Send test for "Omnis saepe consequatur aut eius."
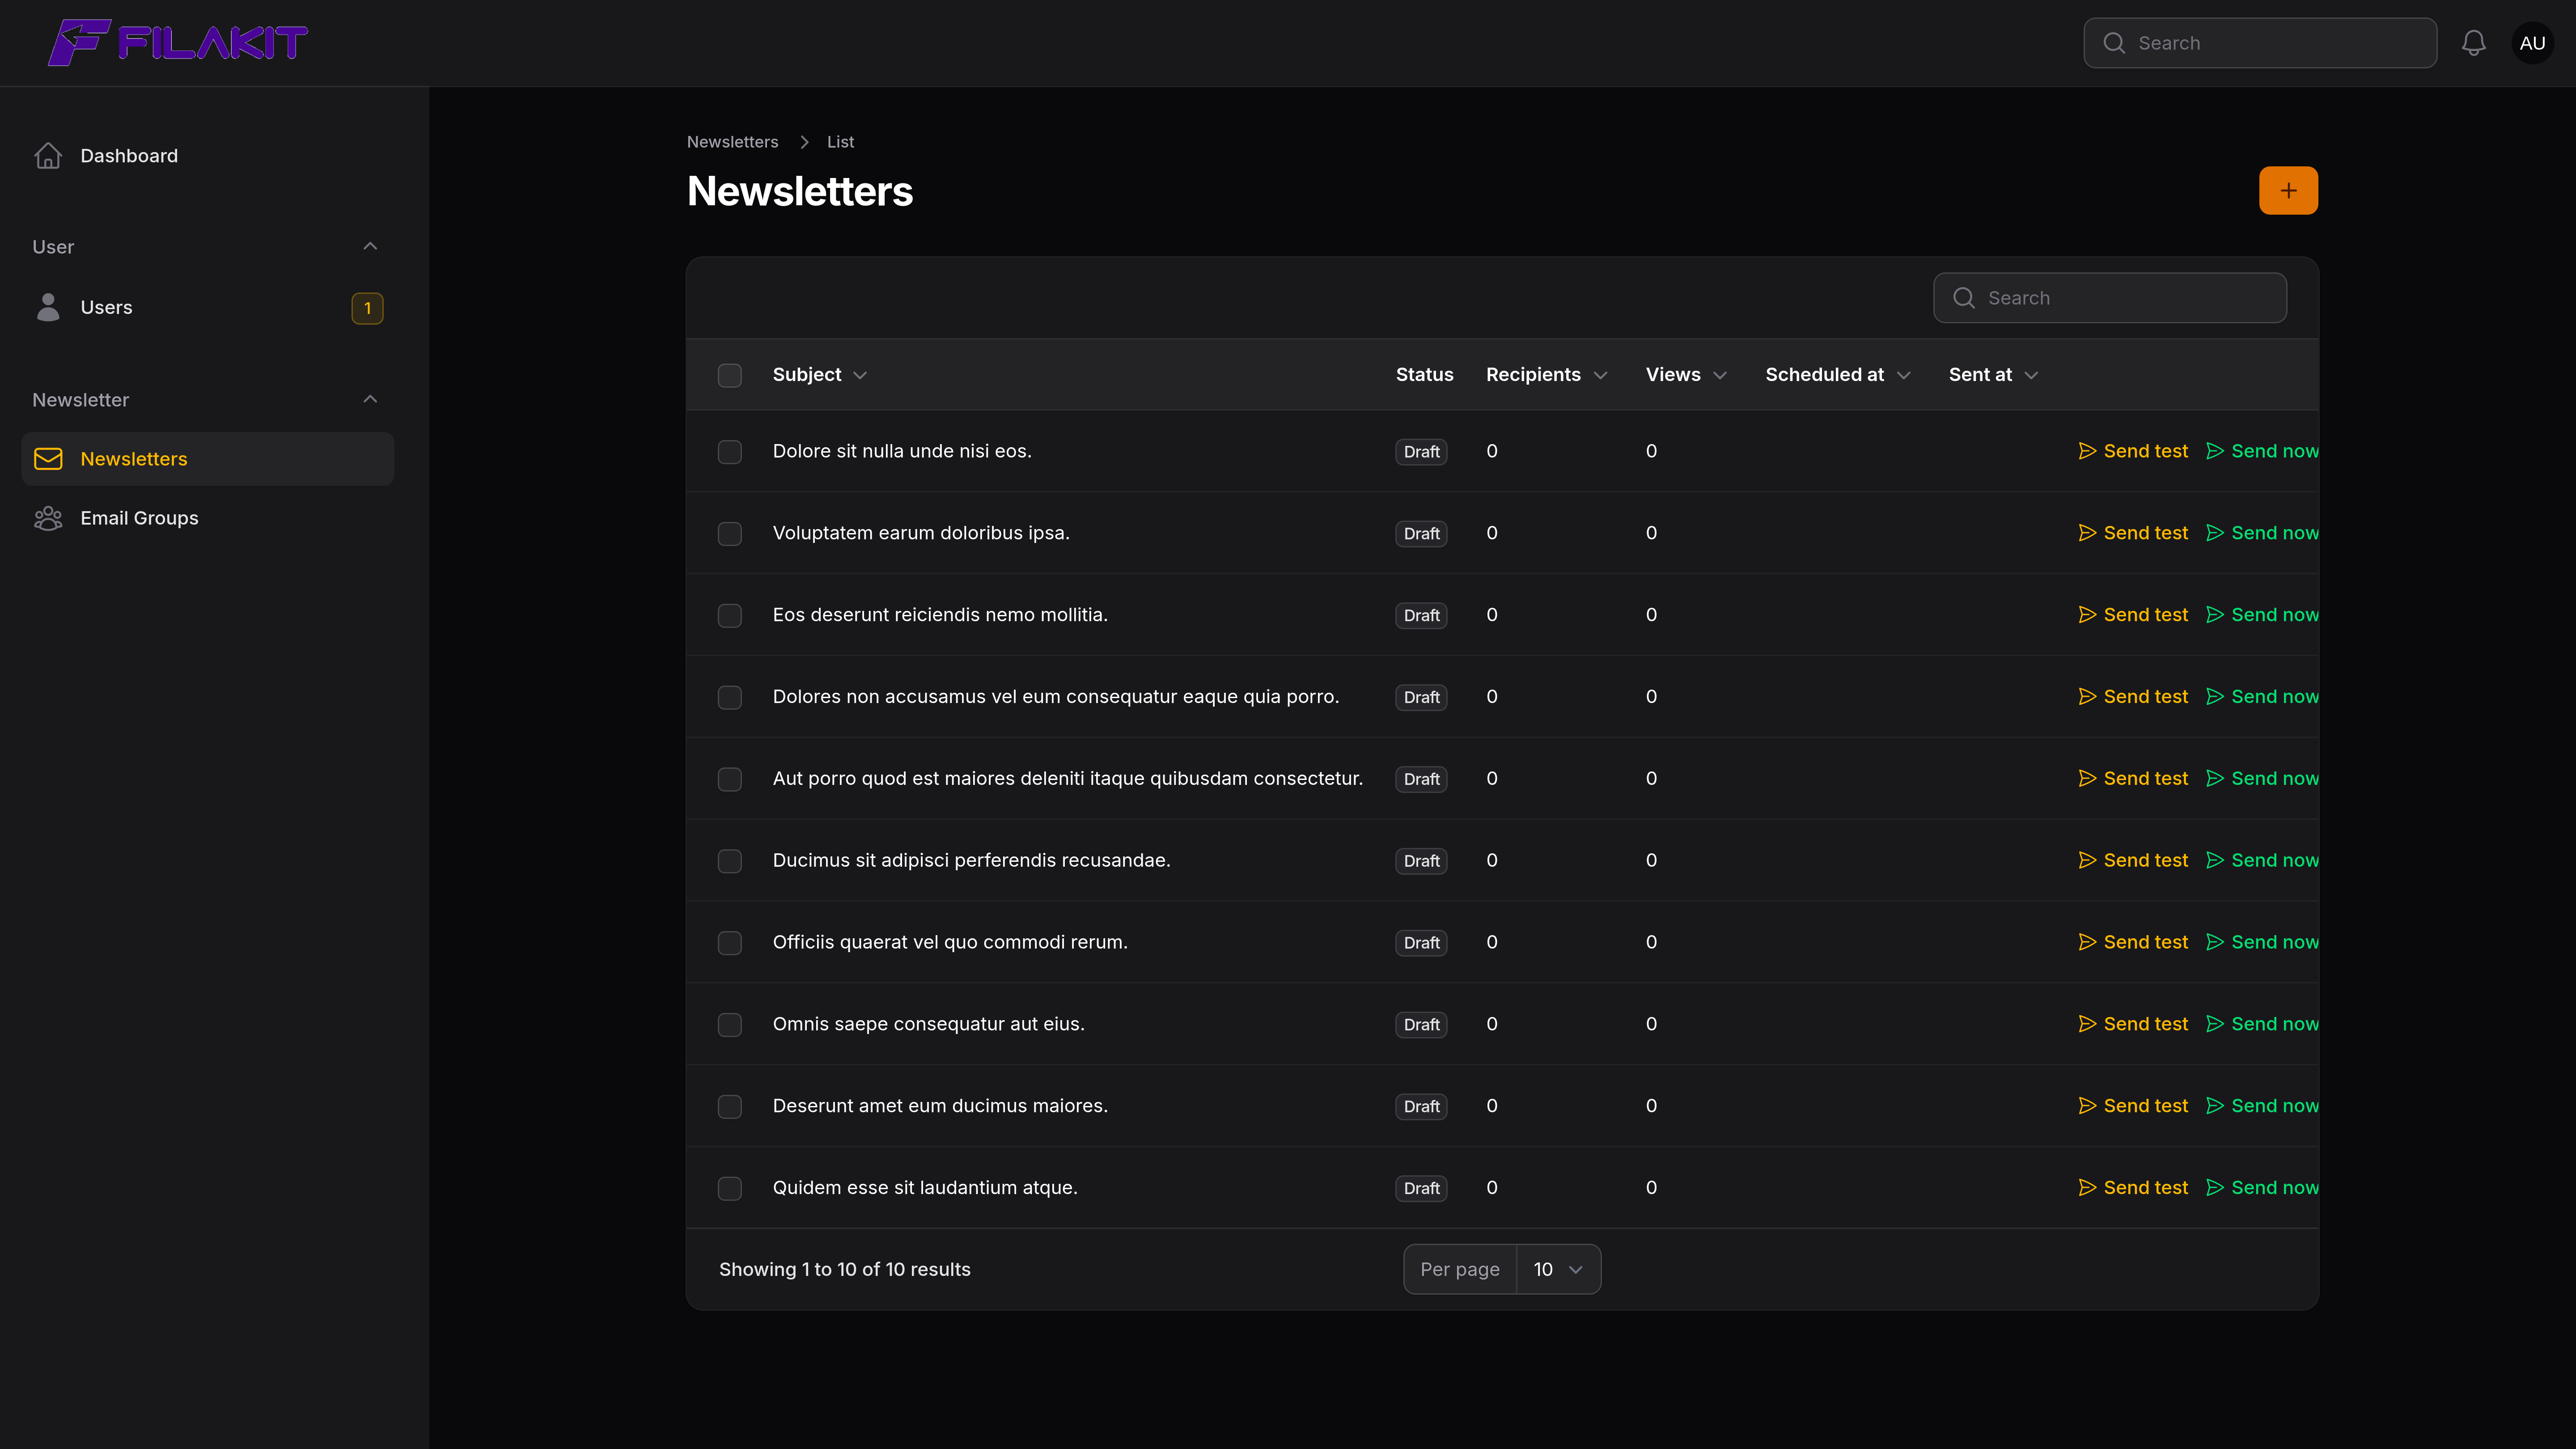2576x1449 pixels. tap(2133, 1024)
